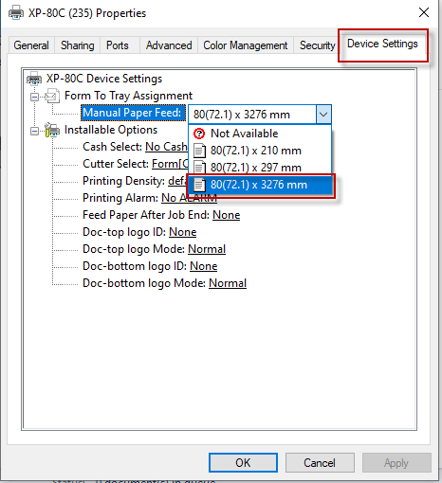Select the Doc-top logo ID label
This screenshot has height=483, width=442.
coord(124,232)
